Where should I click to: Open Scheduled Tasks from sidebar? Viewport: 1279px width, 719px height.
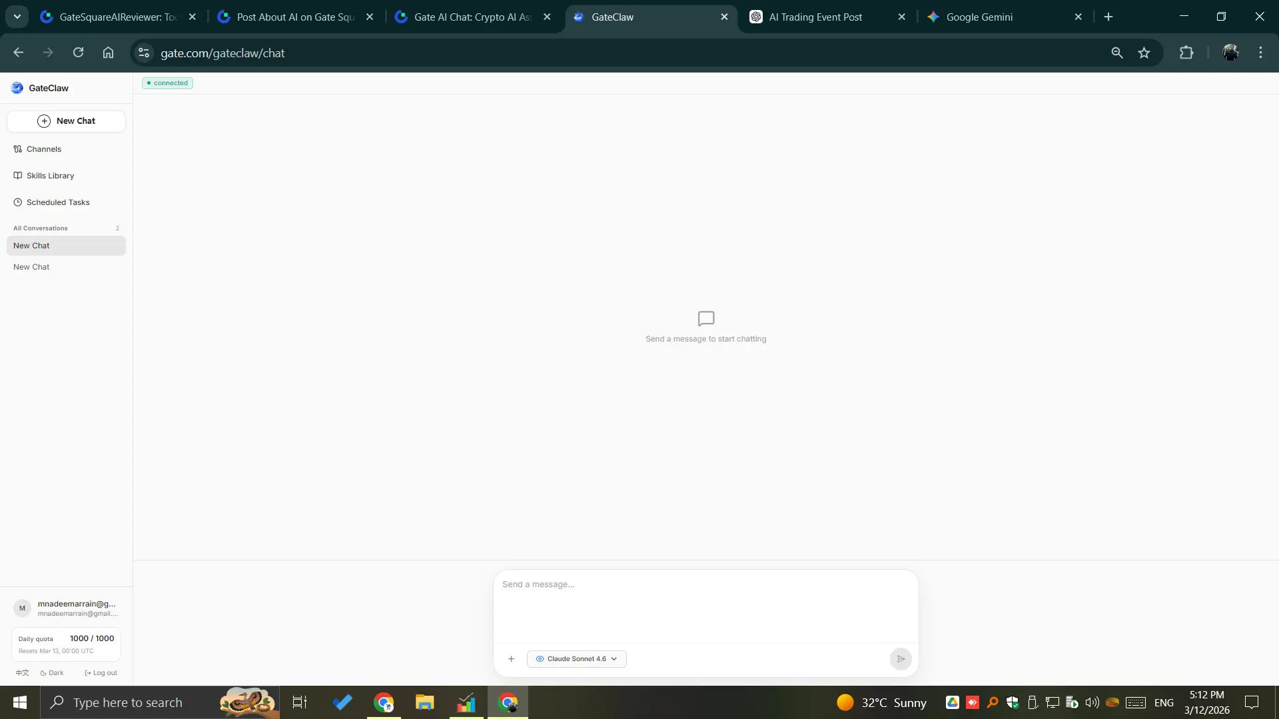pos(57,202)
